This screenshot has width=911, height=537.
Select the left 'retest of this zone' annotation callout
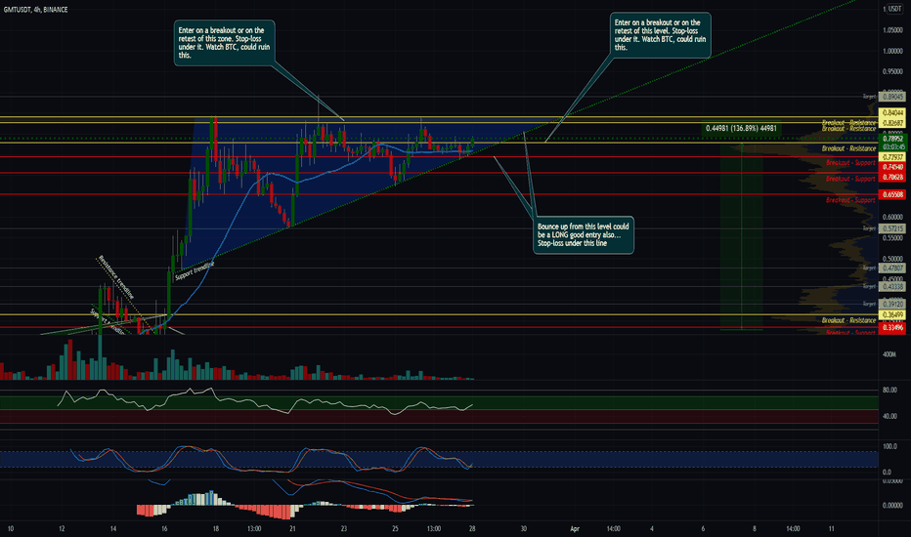pos(224,43)
